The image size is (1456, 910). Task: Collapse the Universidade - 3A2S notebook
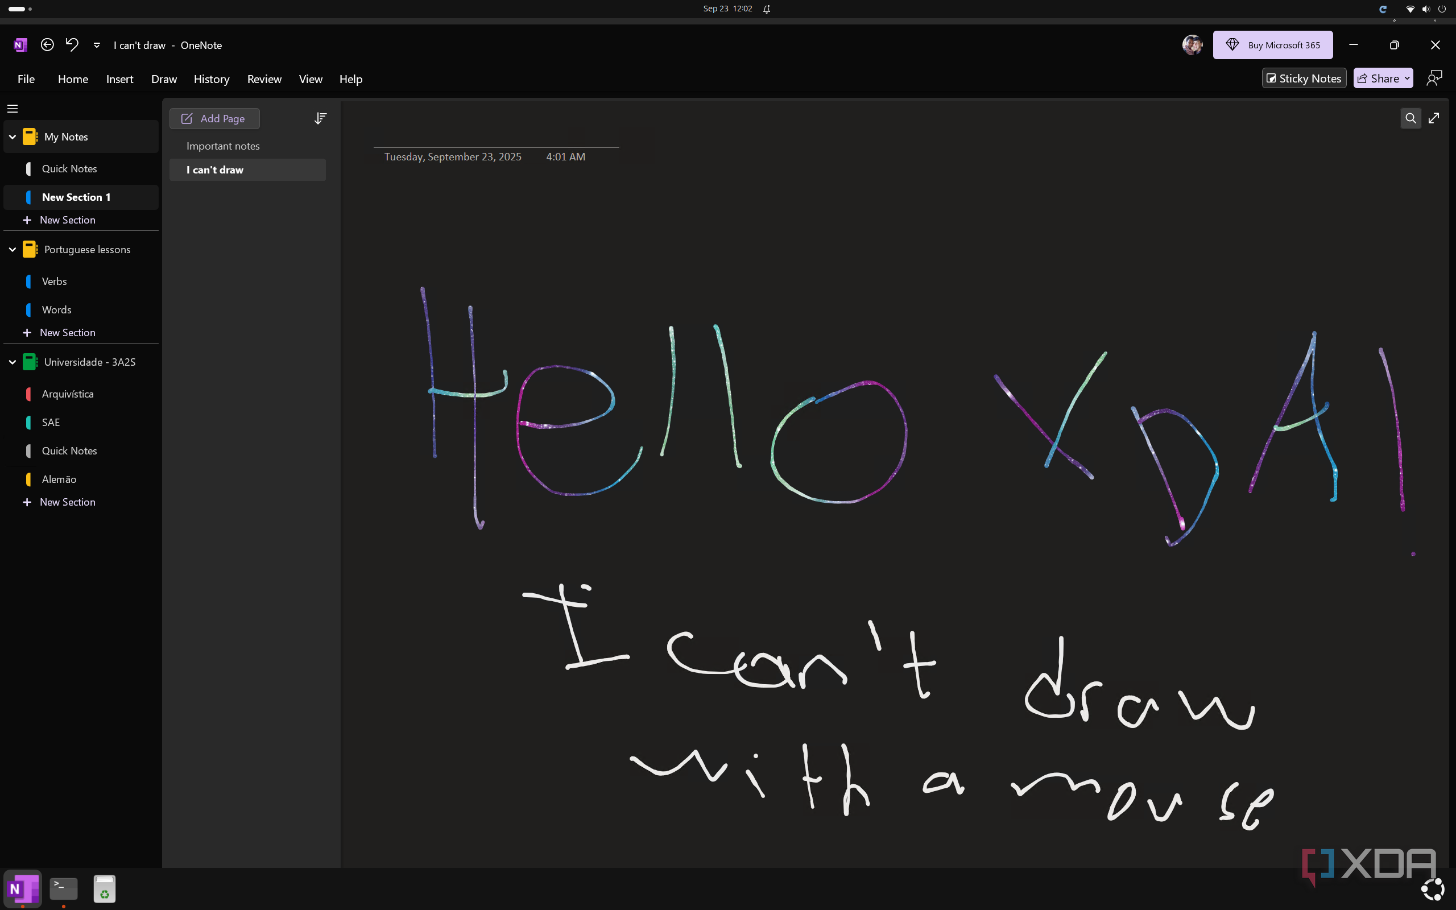coord(12,362)
